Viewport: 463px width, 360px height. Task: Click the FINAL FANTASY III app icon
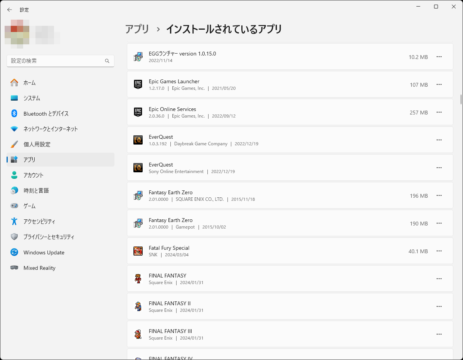pos(138,334)
